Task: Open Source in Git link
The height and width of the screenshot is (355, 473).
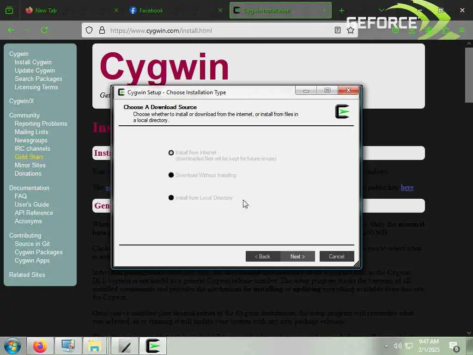Action: pos(32,244)
